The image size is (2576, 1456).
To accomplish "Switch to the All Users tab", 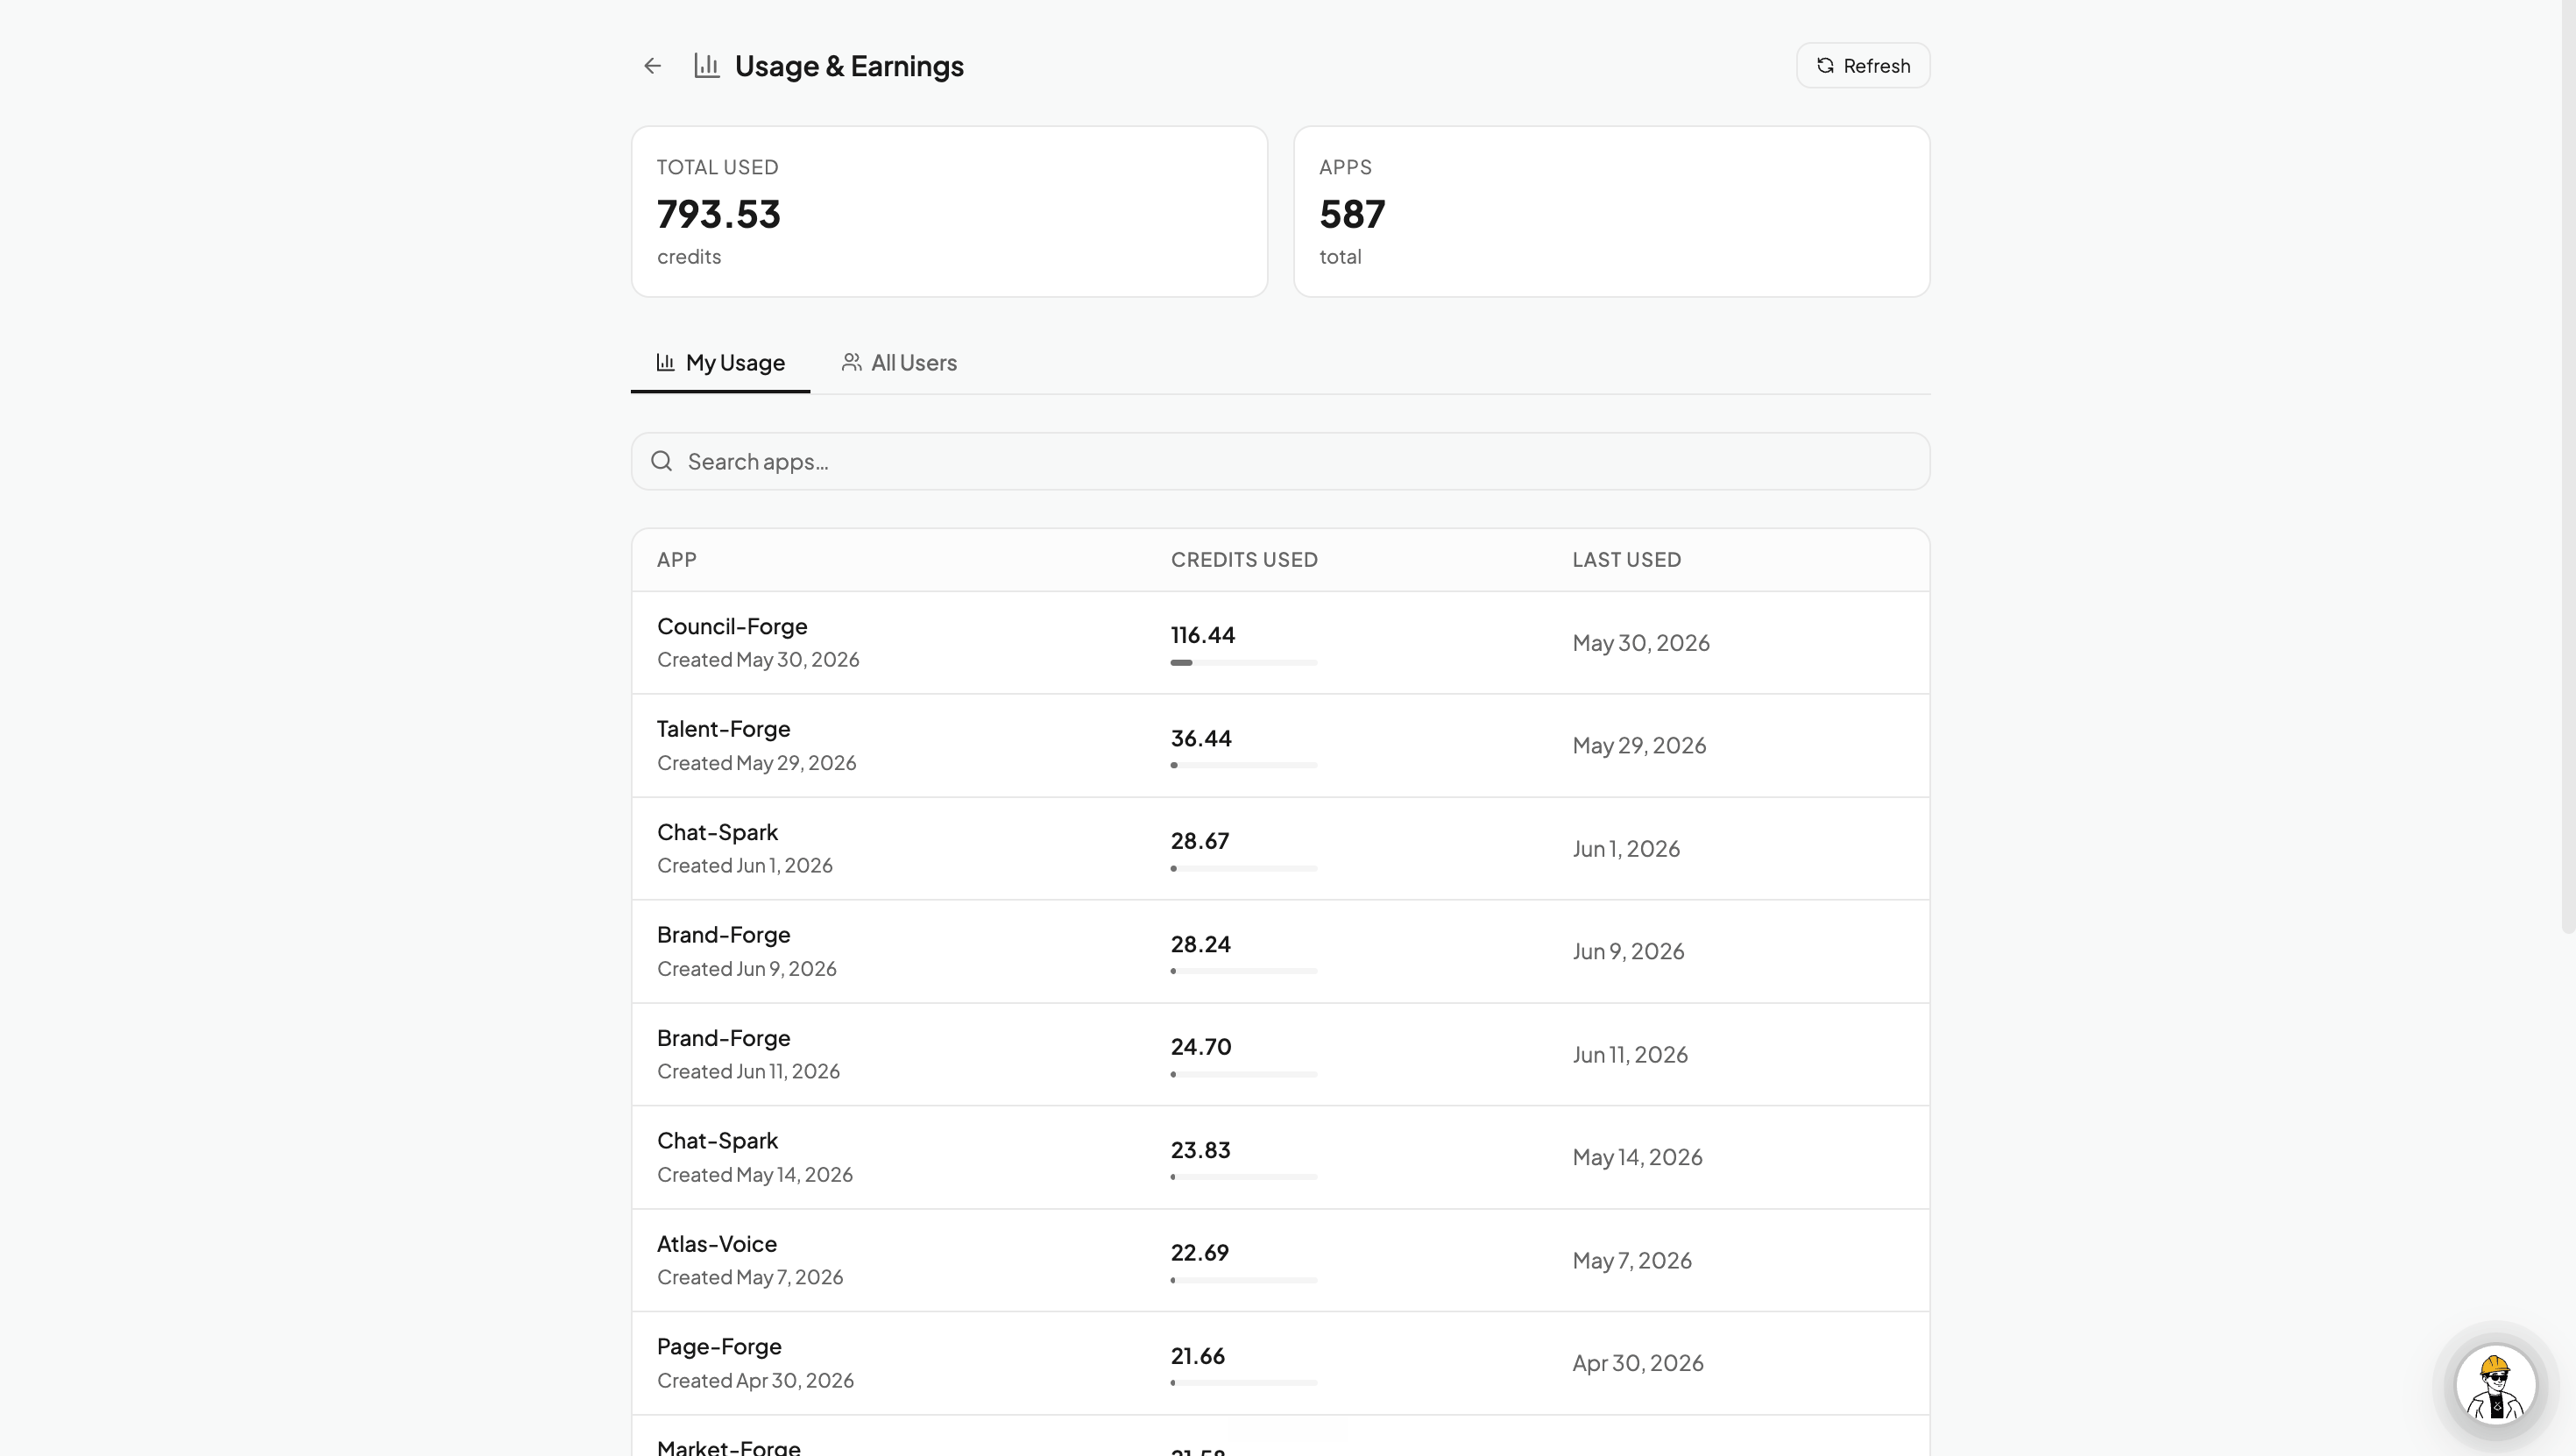I will (899, 363).
